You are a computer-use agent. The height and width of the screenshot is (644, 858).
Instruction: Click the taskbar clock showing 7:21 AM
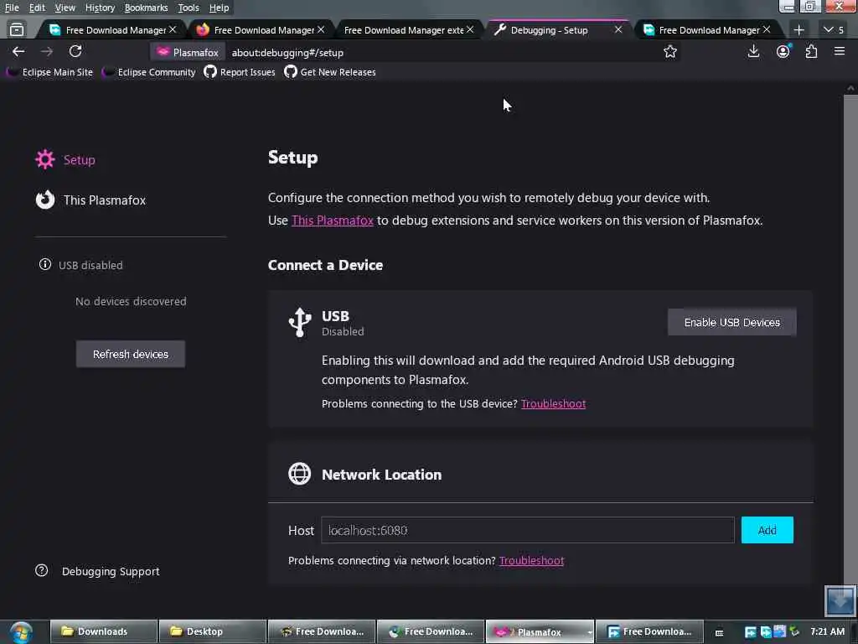tap(827, 631)
